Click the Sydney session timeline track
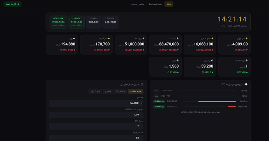 point(207,91)
